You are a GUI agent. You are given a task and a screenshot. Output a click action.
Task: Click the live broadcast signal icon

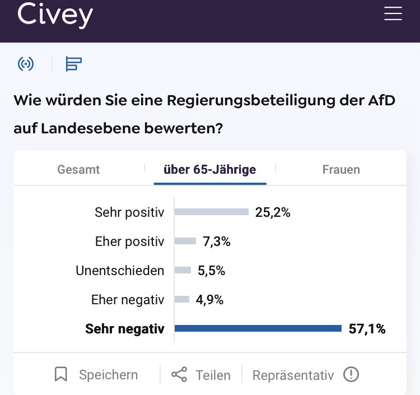pos(26,64)
